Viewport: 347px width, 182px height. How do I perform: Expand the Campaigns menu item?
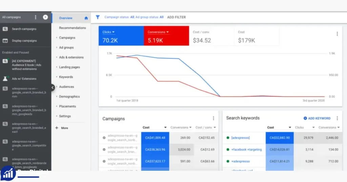click(67, 38)
